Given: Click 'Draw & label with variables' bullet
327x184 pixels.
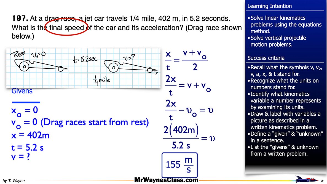Looking at the screenshot, I should coord(284,120).
